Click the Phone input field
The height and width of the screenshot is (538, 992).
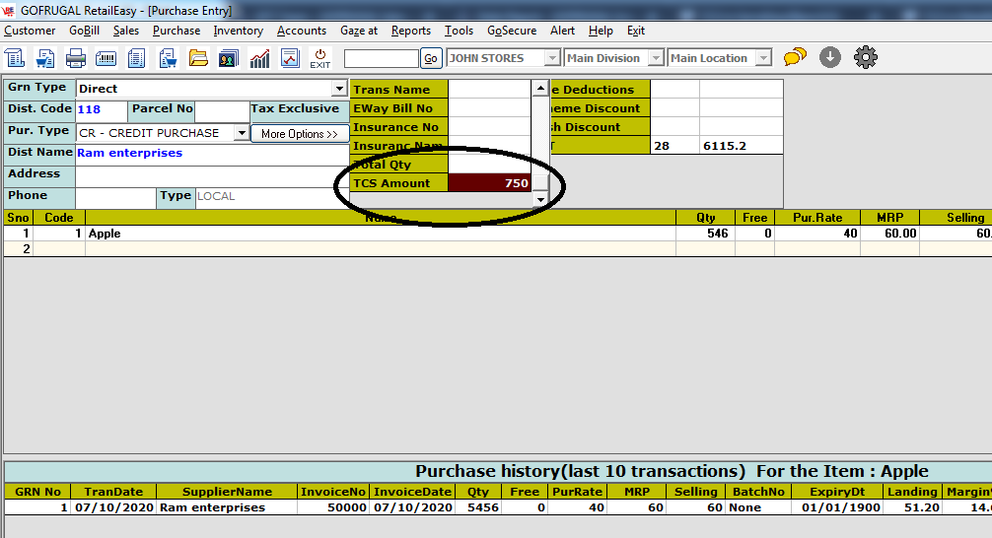tap(115, 197)
